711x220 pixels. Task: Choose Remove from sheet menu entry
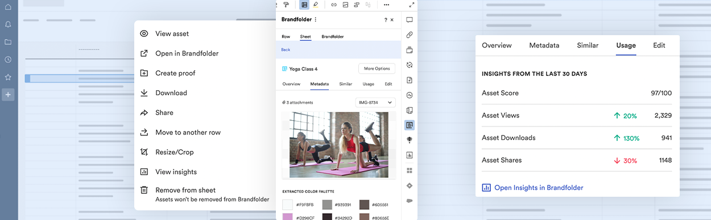coord(185,190)
